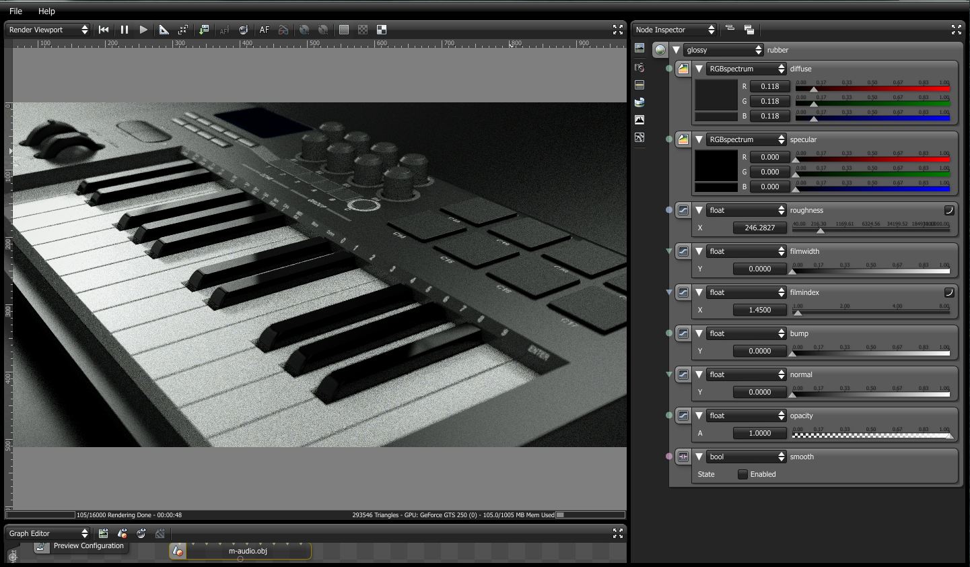970x567 pixels.
Task: Click the black-and-white checker display icon
Action: tap(382, 30)
